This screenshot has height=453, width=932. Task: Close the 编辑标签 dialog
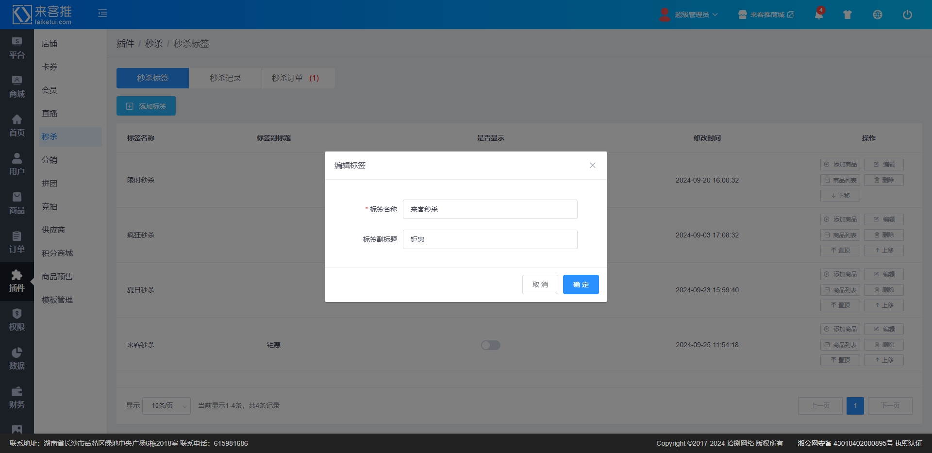[592, 166]
